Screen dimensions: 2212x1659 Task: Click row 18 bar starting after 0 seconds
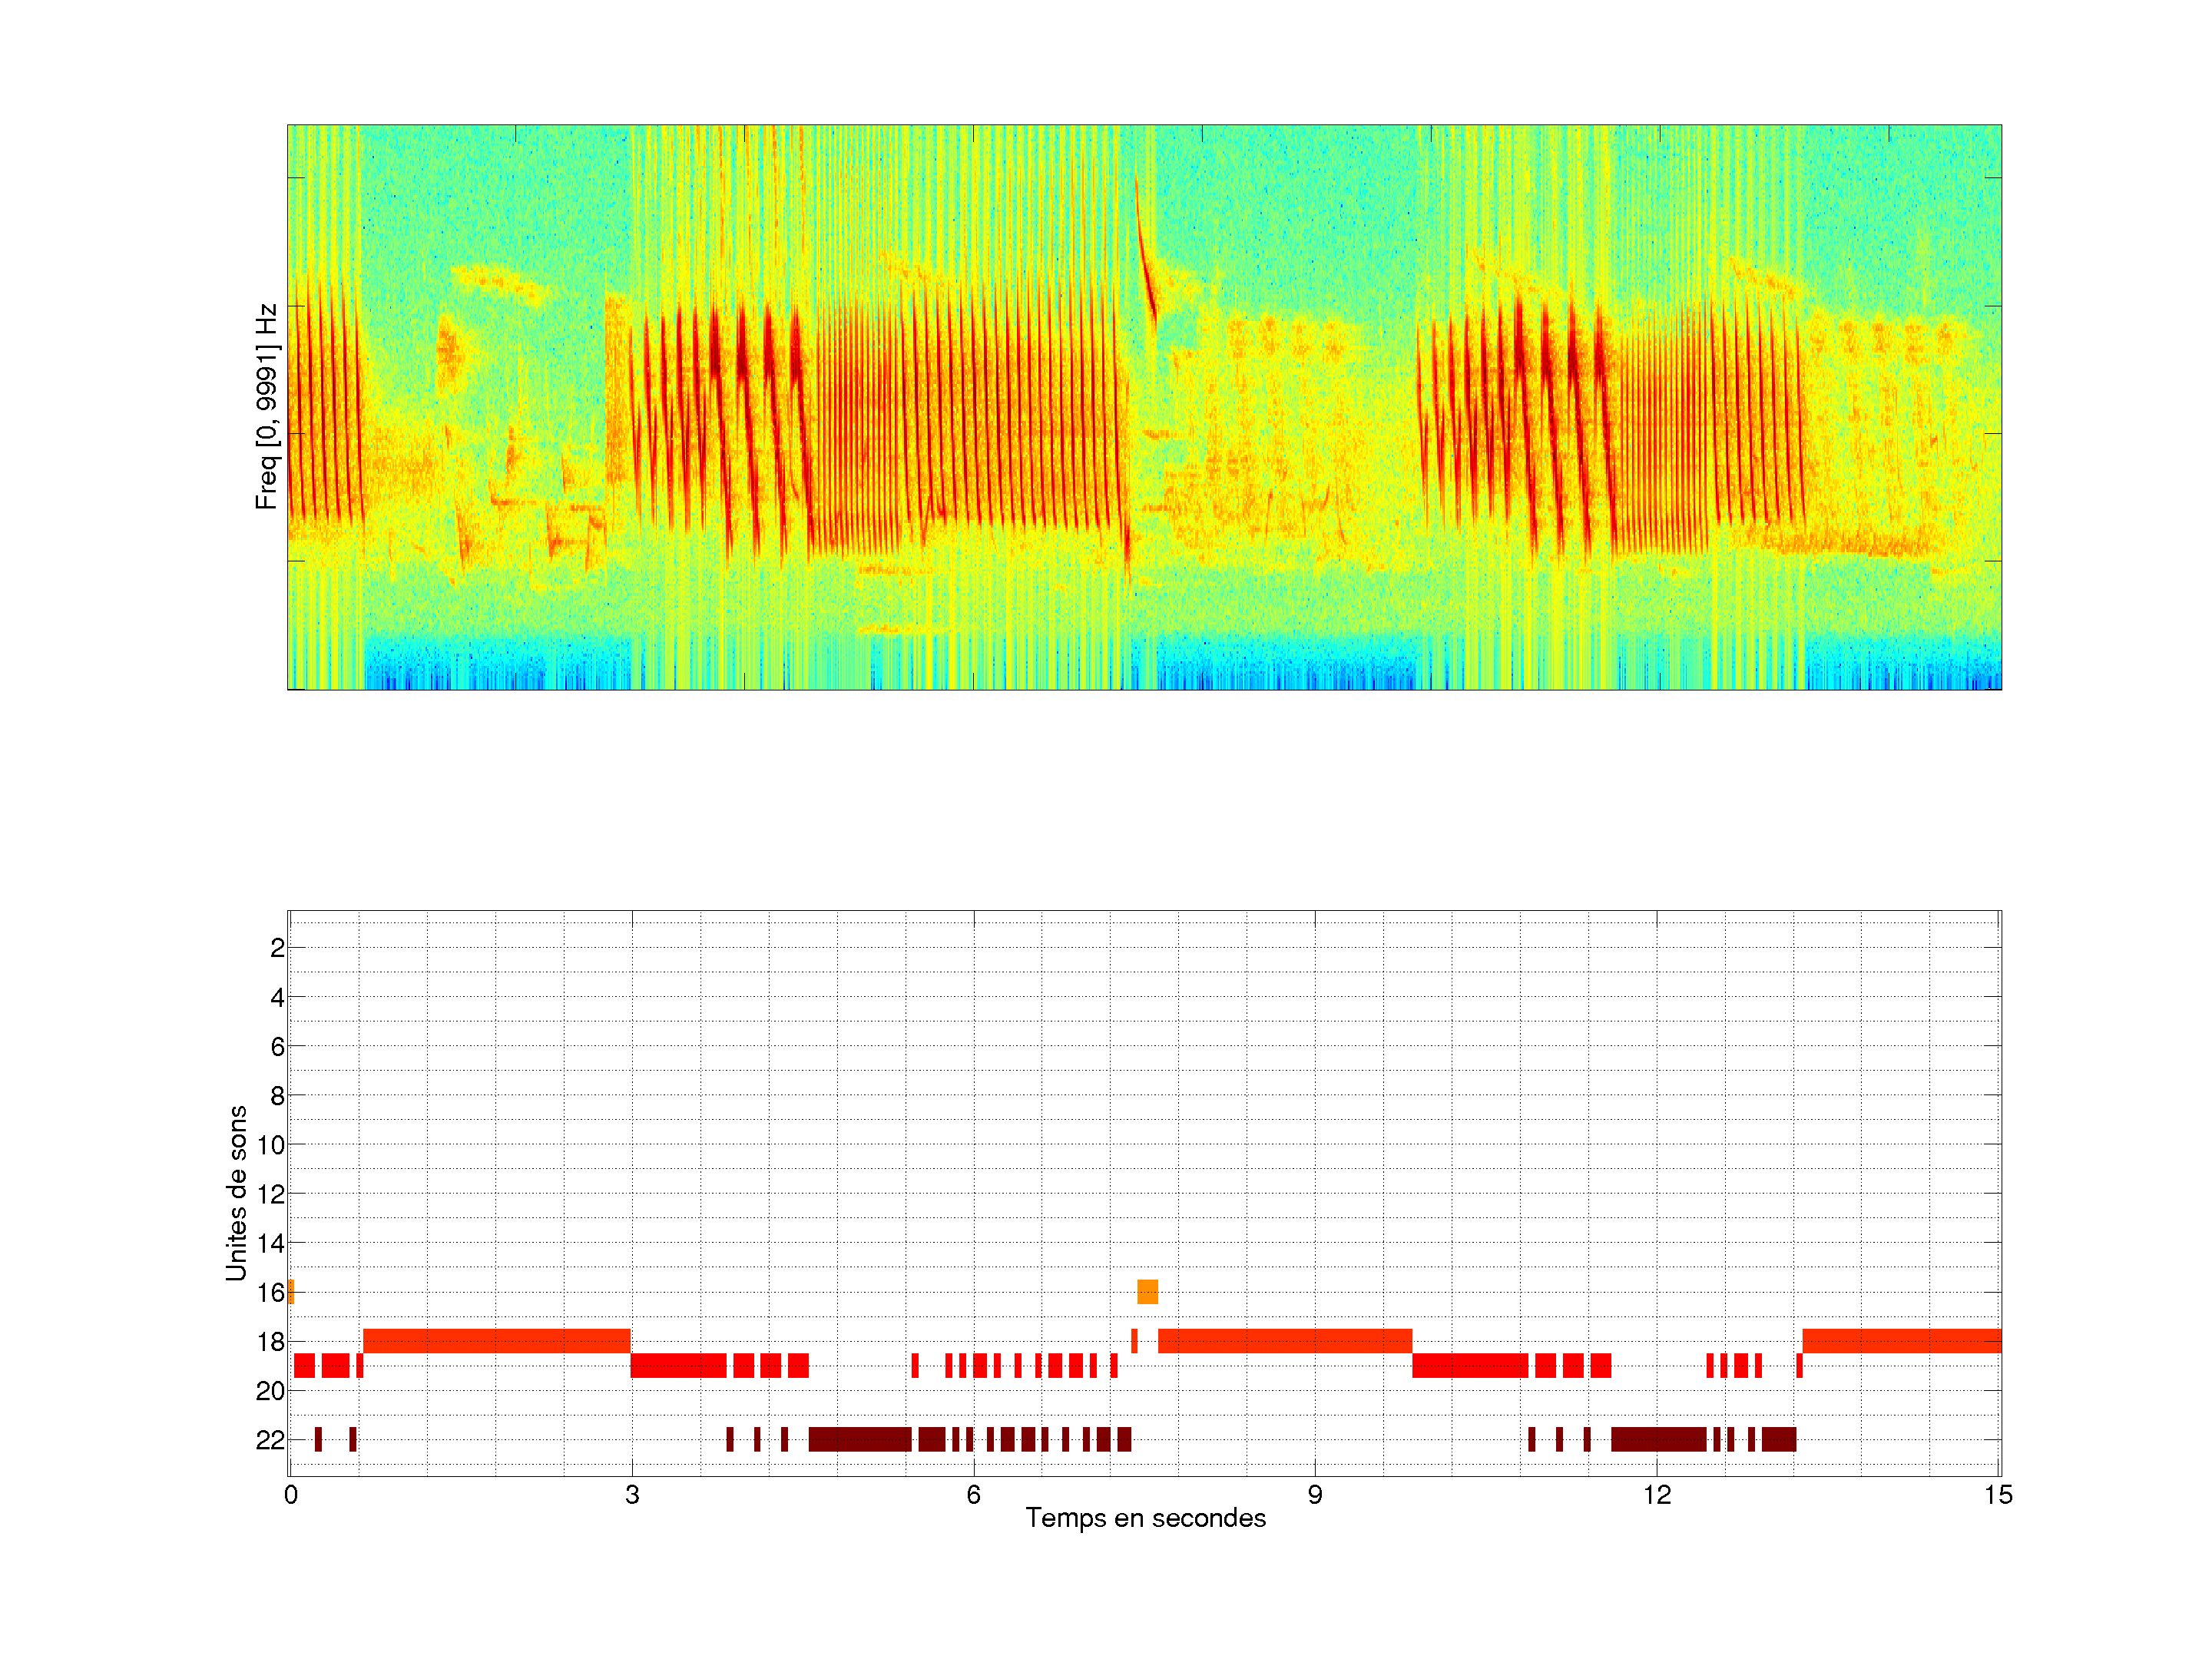click(496, 1341)
